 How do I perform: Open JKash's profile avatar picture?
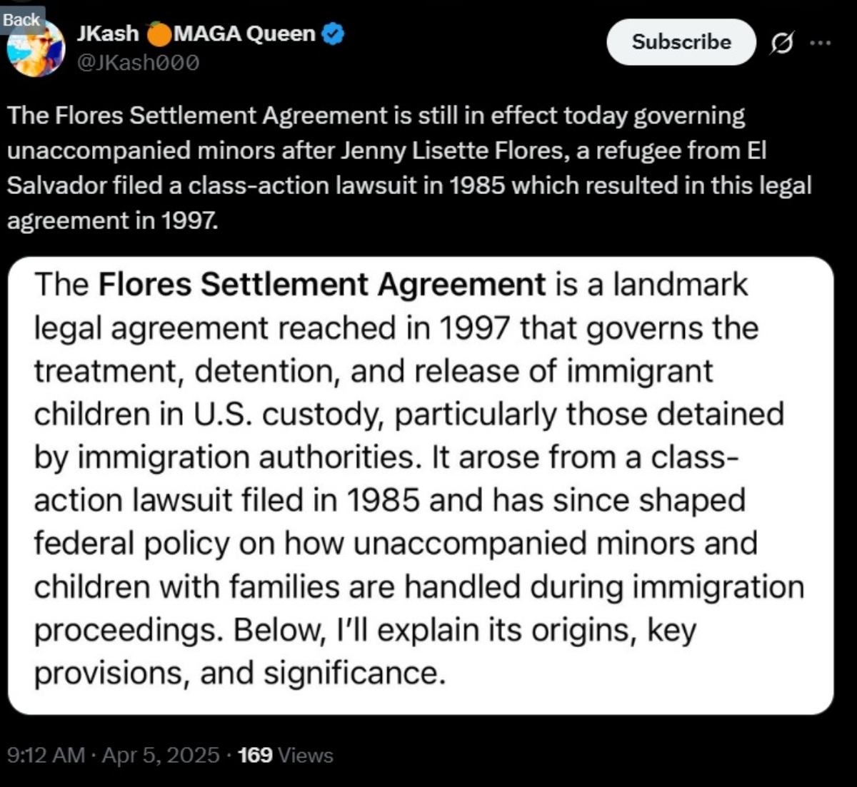point(36,50)
